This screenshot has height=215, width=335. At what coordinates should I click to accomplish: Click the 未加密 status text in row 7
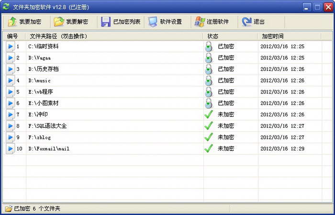[x=226, y=114]
